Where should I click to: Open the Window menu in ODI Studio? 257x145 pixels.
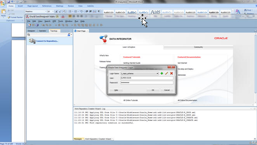click(69, 21)
